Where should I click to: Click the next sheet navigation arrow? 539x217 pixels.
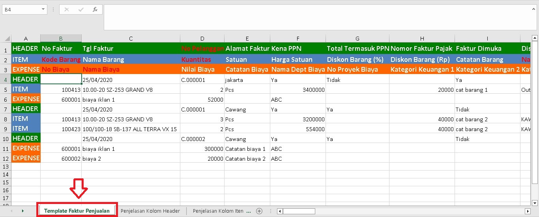(22, 211)
